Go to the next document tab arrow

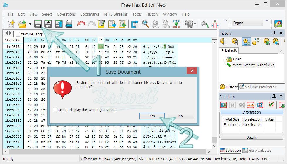pos(11,33)
